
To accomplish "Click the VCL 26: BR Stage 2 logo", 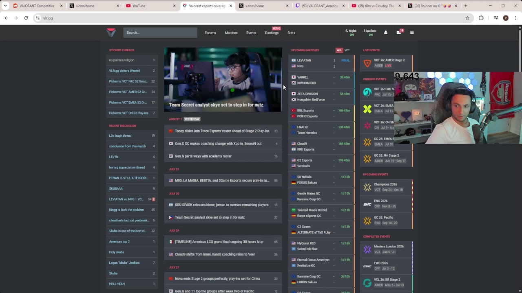I will coord(367,282).
